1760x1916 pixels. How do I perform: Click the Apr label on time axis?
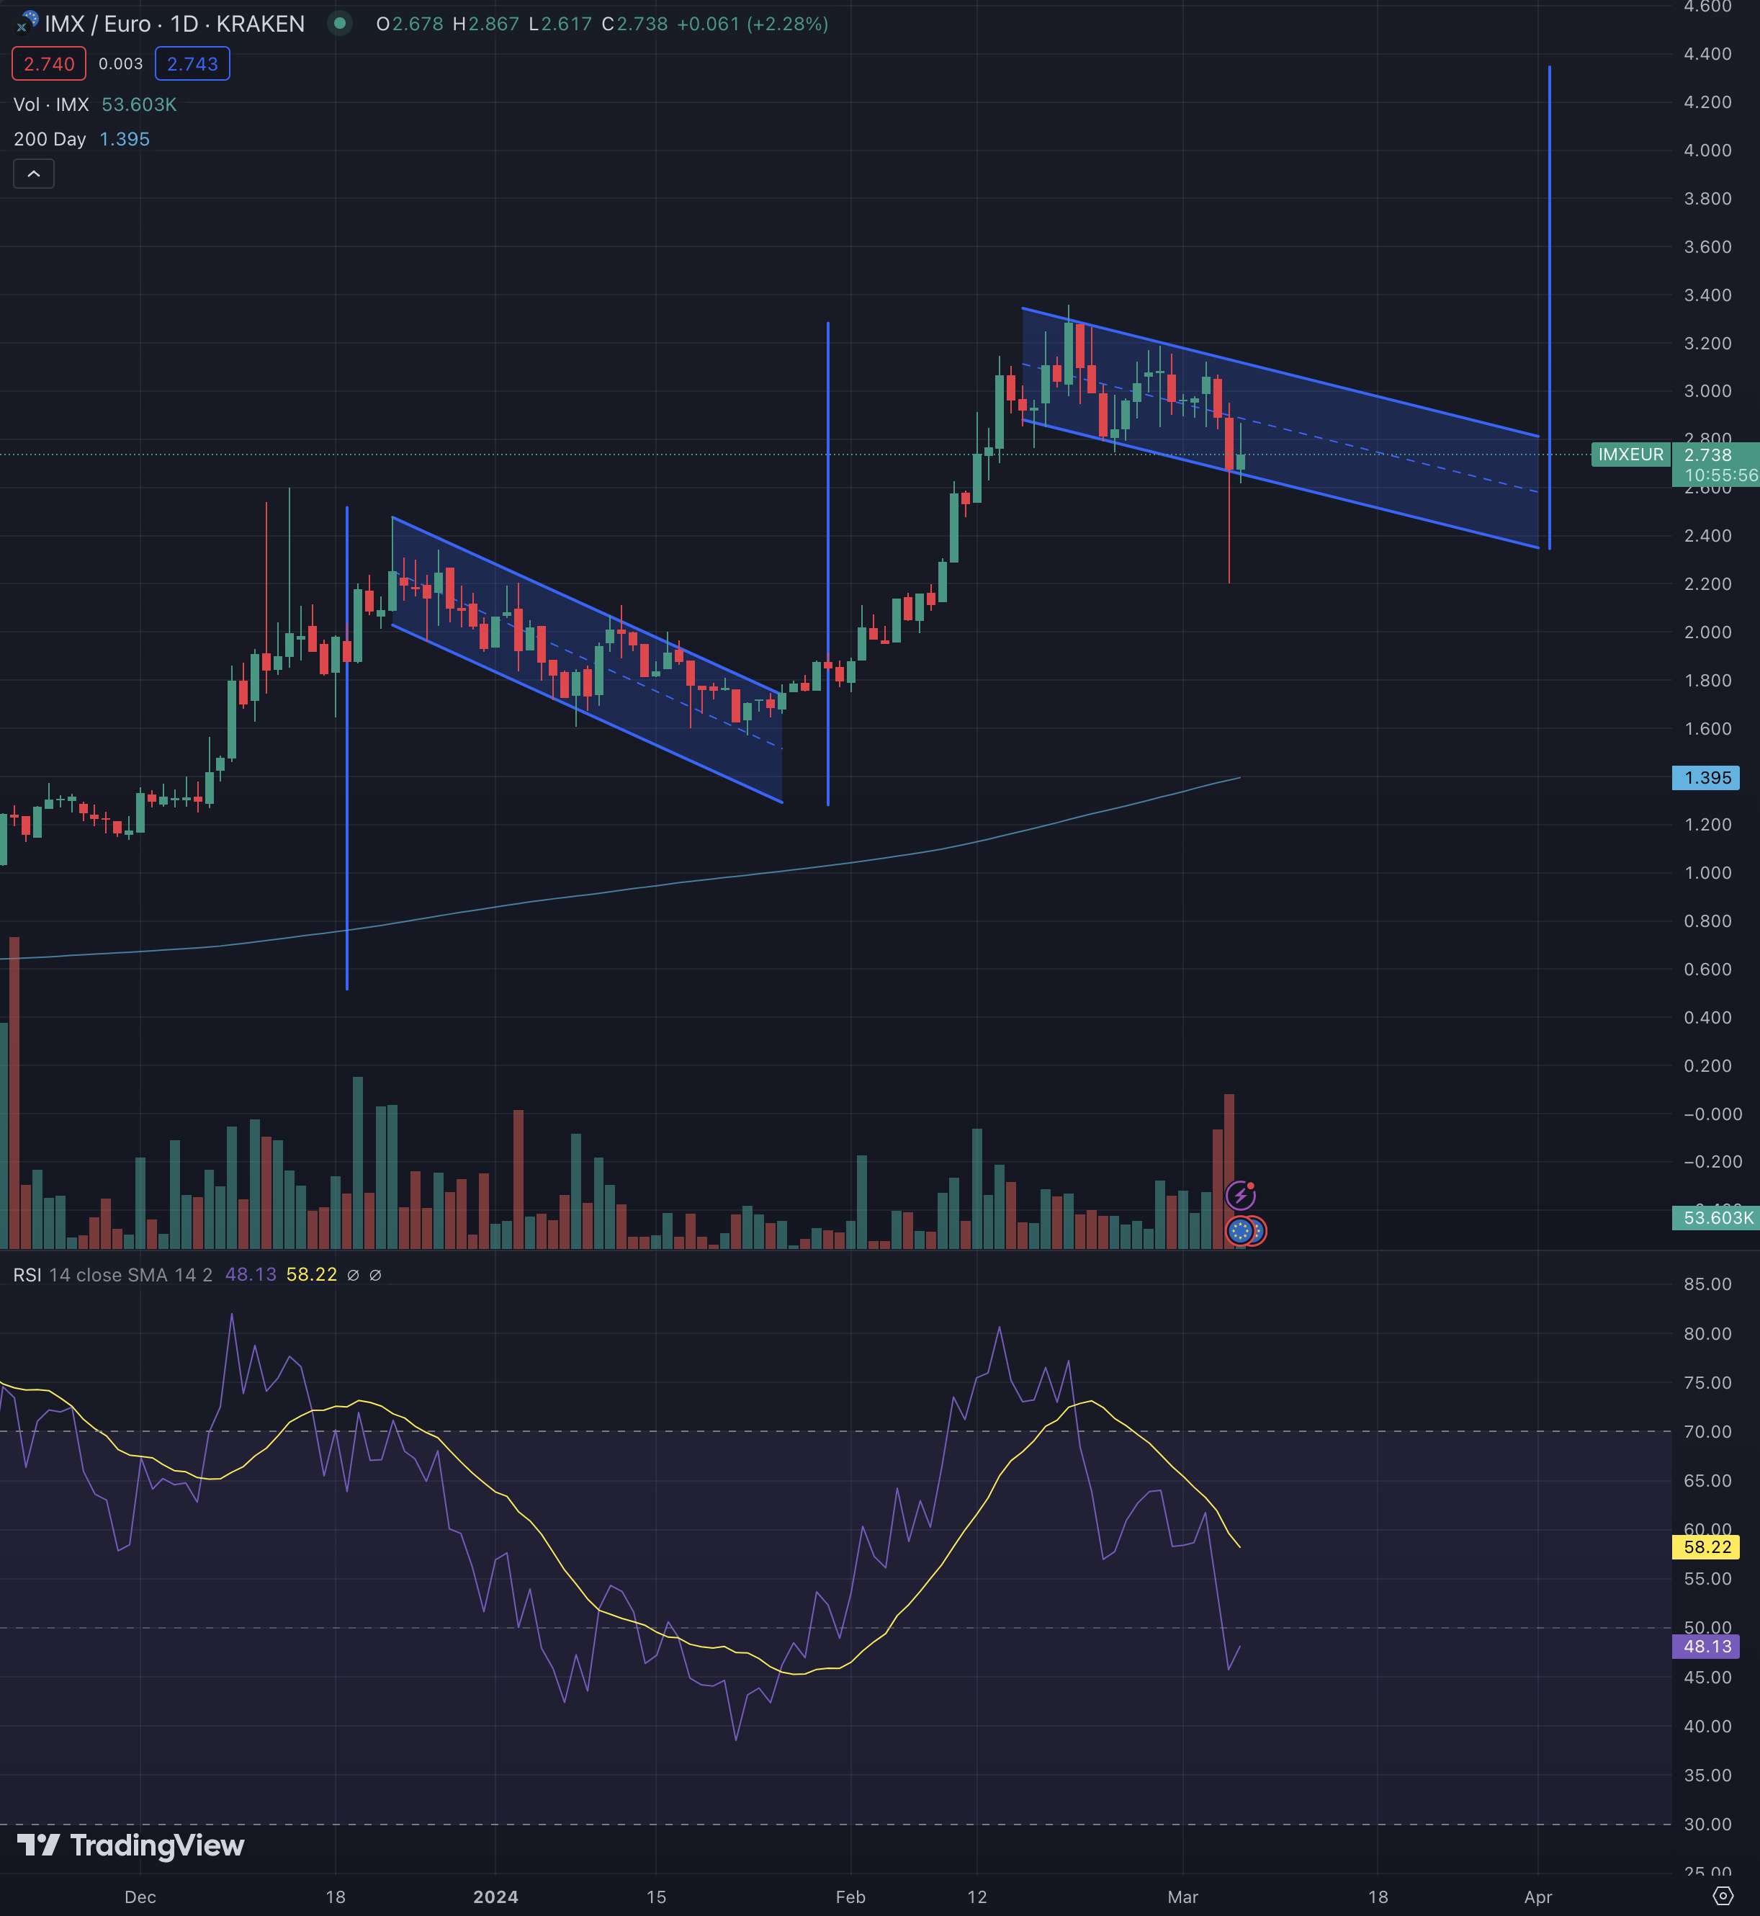tap(1538, 1897)
